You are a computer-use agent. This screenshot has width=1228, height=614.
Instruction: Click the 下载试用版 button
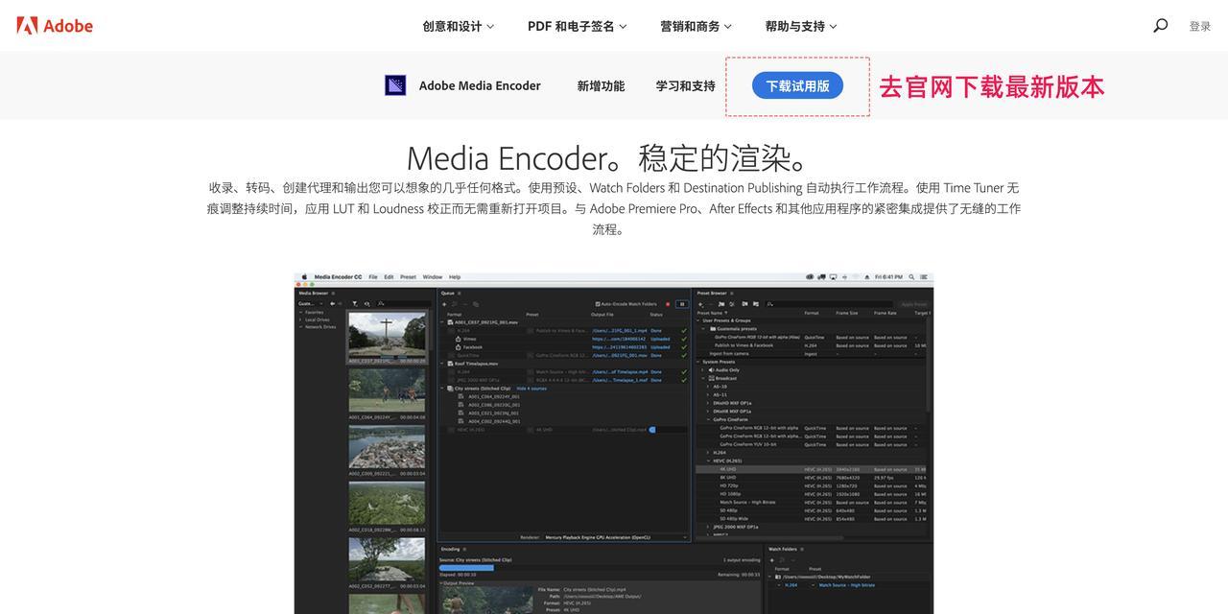tap(797, 85)
